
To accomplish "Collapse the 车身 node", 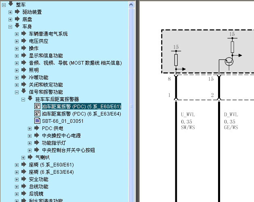I will tap(10, 27).
